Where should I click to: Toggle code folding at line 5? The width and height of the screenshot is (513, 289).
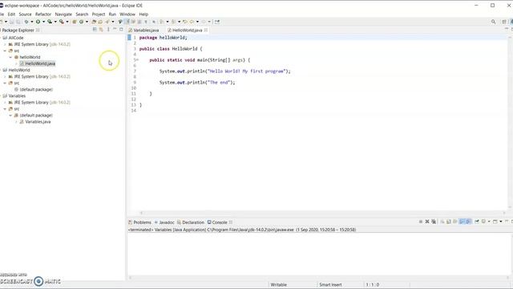point(137,60)
